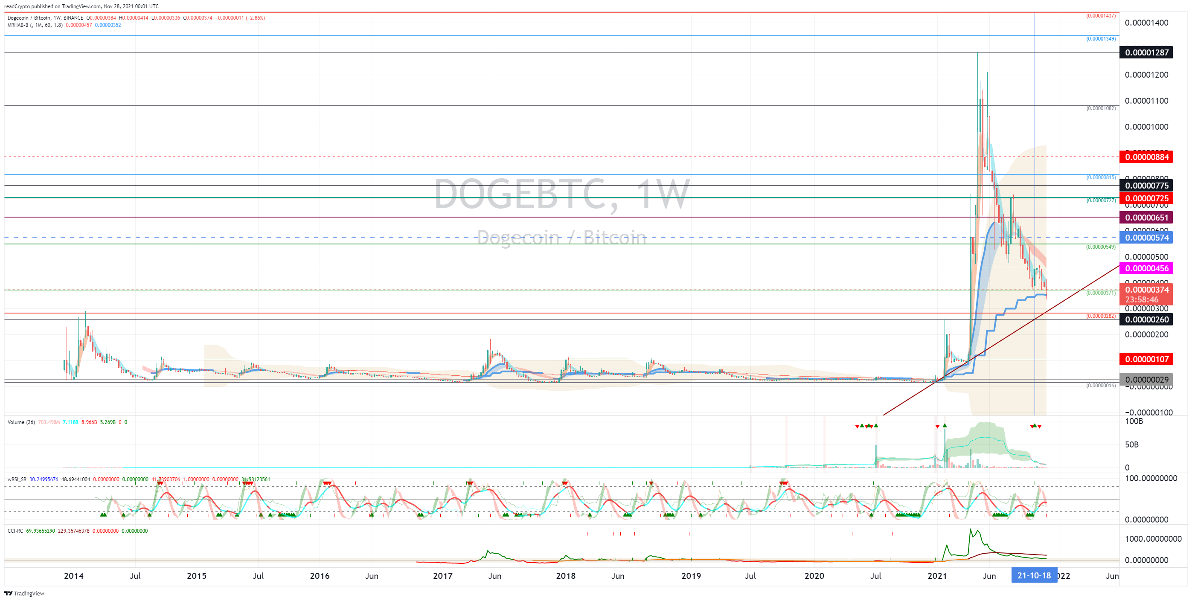Click the 2020 year label on the time axis

point(814,576)
